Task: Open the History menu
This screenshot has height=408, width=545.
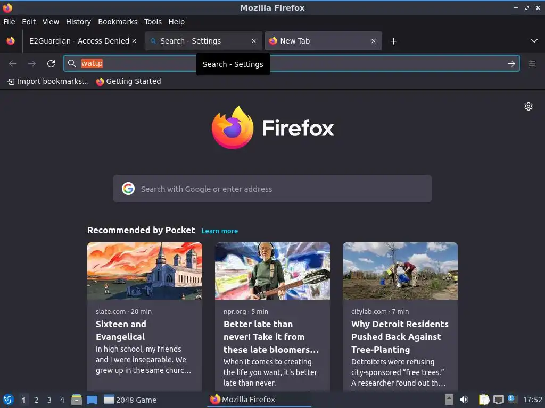Action: click(x=79, y=22)
